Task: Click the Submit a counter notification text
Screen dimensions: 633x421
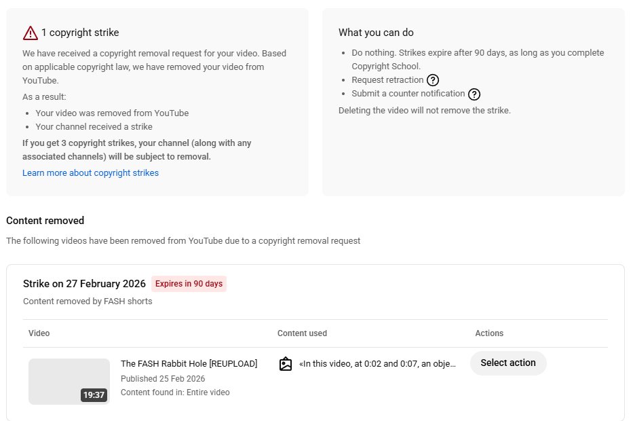Action: (408, 94)
